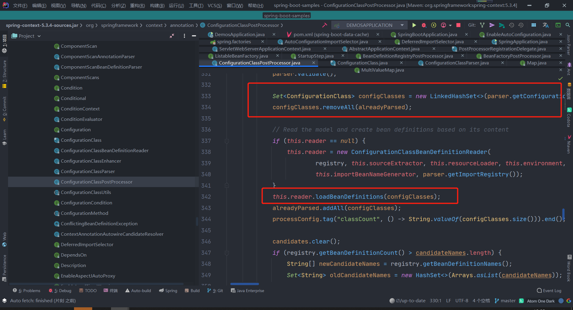The image size is (573, 310).
Task: Click the Project tree vertical scrollbar
Action: tap(197, 221)
